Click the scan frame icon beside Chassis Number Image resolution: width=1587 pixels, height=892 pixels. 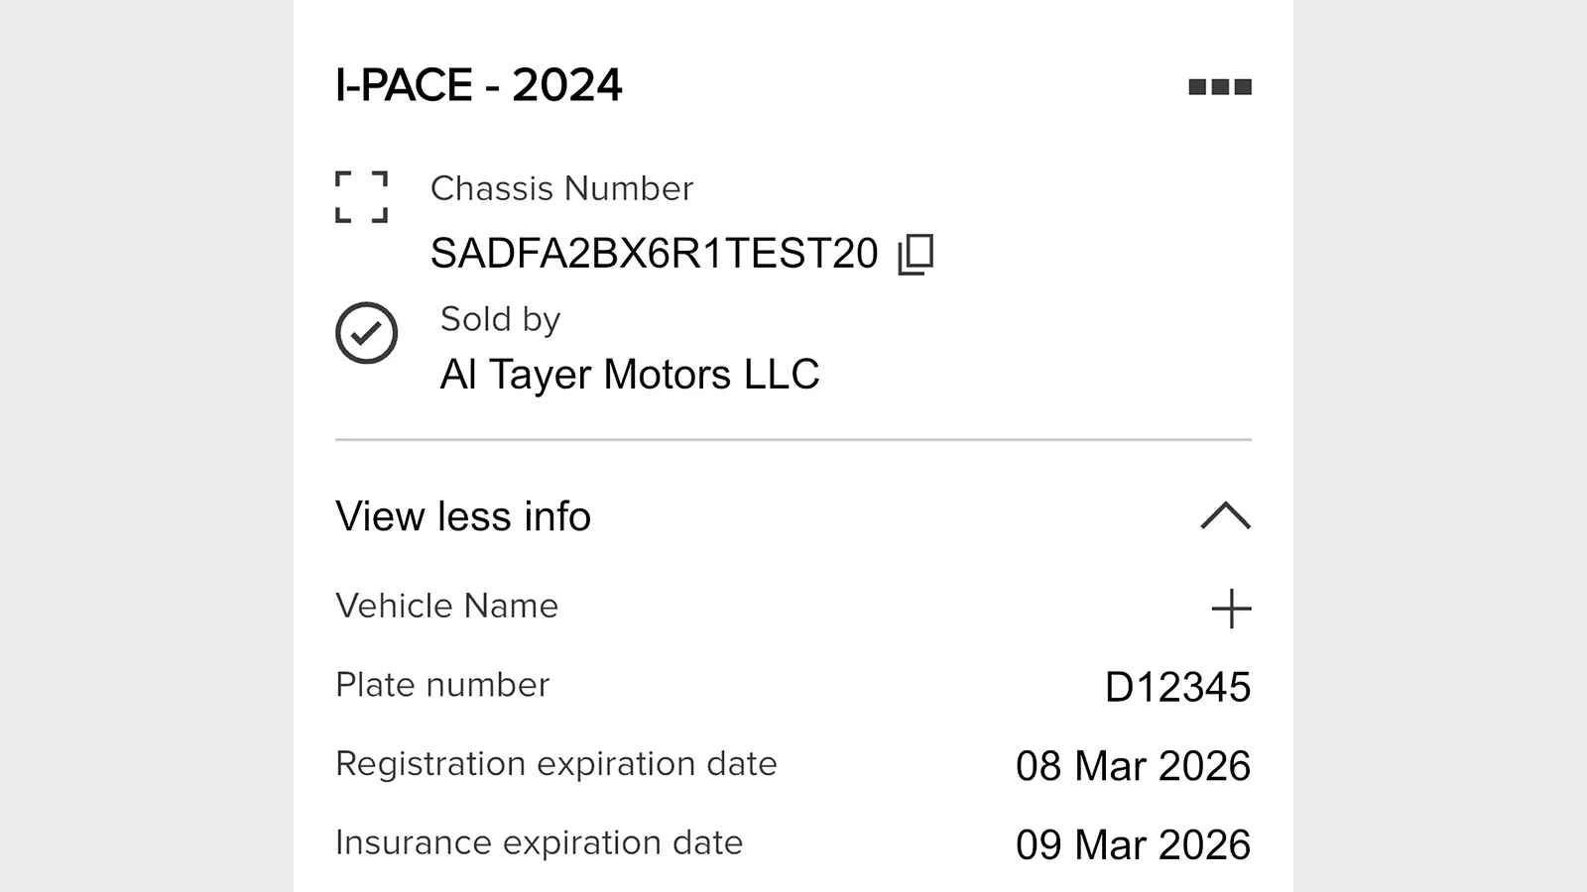coord(361,196)
